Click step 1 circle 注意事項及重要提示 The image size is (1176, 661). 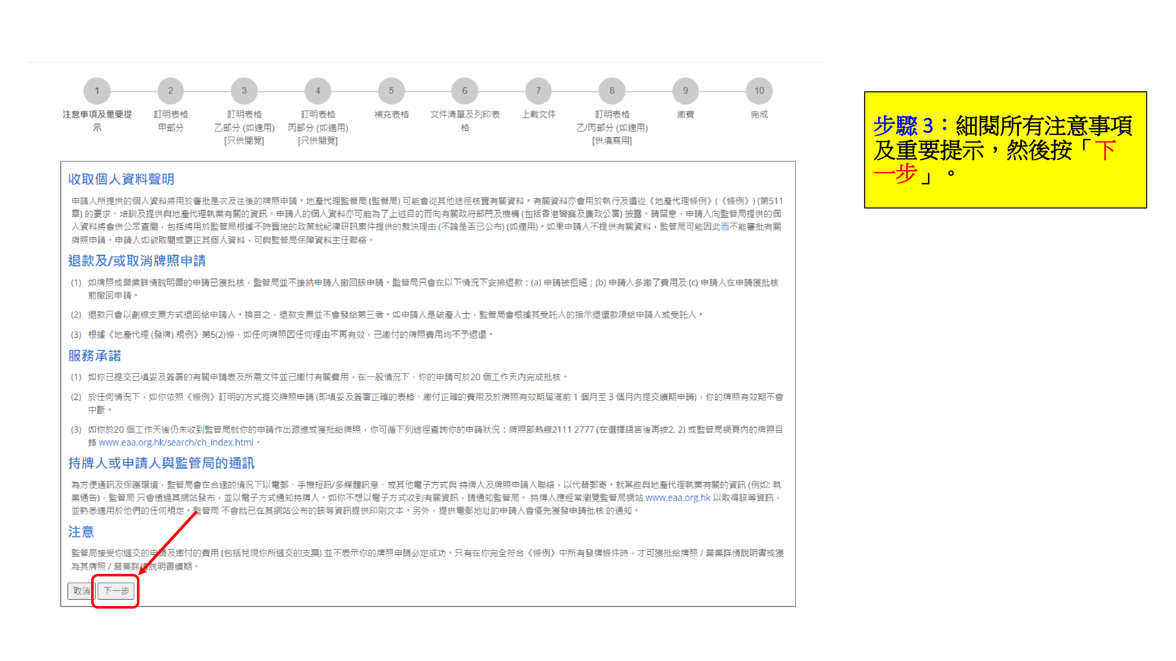pyautogui.click(x=97, y=91)
